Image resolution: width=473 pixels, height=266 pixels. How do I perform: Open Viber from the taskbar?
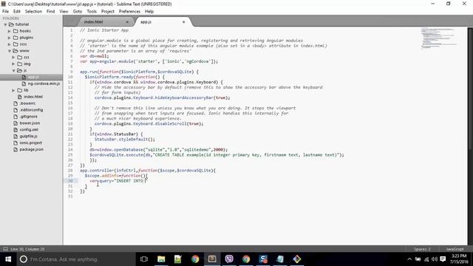(x=229, y=259)
